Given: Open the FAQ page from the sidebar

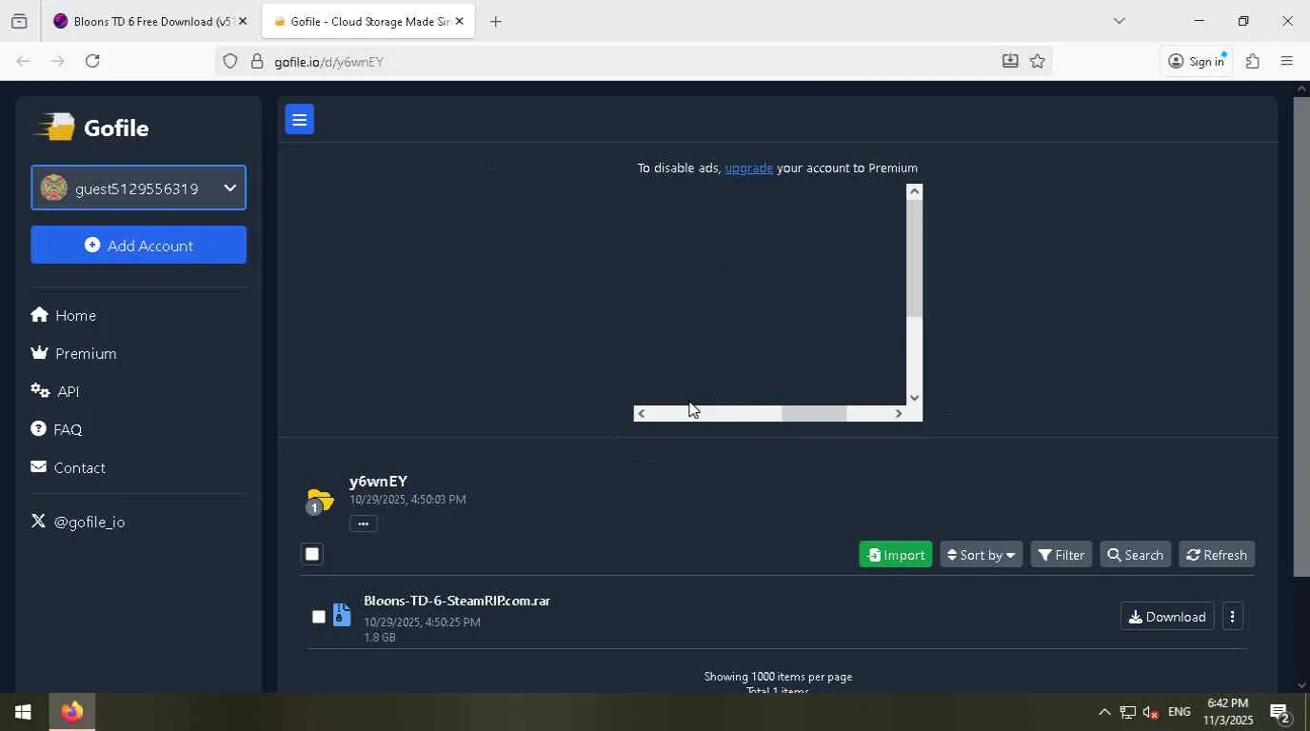Looking at the screenshot, I should [x=56, y=429].
